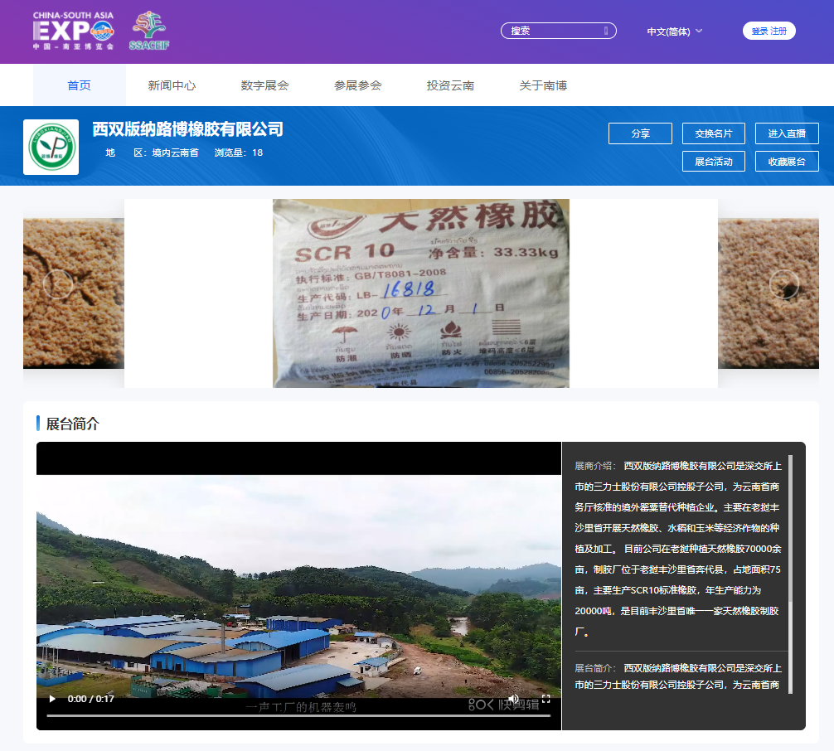Click the China-South Asia Expo logo

tap(74, 31)
